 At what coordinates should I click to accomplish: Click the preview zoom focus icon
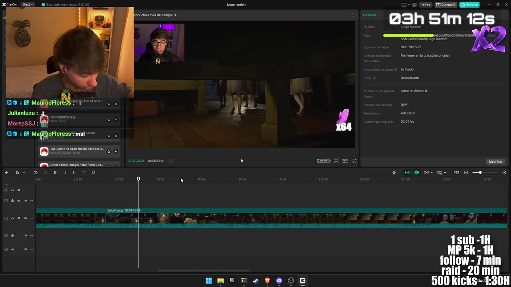336,161
